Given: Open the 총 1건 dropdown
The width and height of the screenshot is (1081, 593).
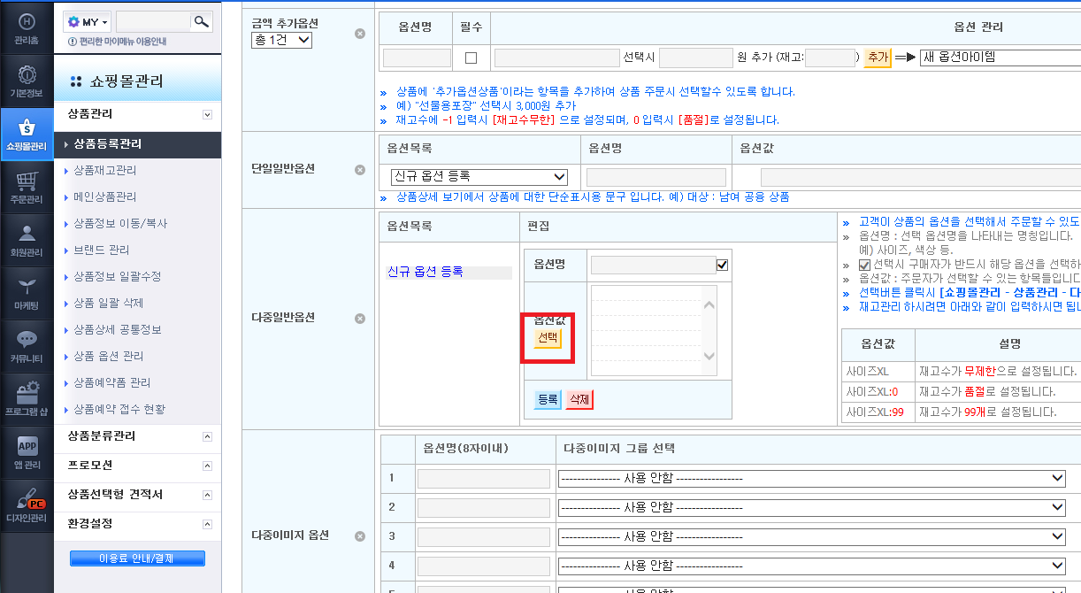Looking at the screenshot, I should point(282,40).
